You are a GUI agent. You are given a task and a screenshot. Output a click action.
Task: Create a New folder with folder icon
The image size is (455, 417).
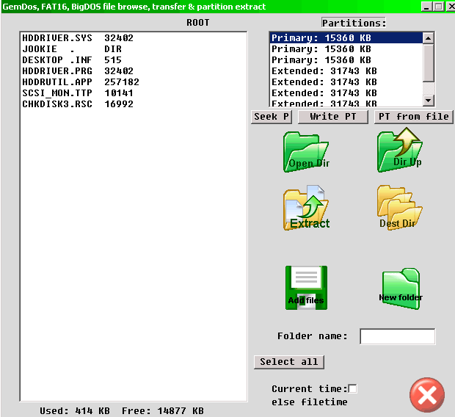pyautogui.click(x=401, y=289)
